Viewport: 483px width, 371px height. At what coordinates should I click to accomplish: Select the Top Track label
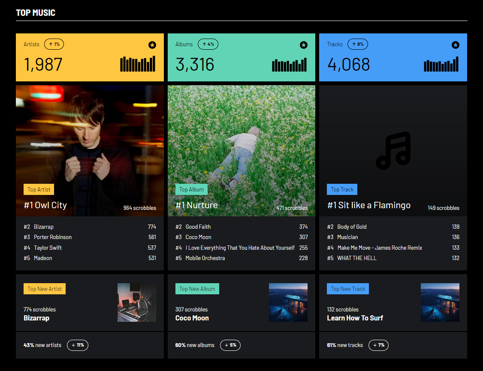click(x=342, y=189)
